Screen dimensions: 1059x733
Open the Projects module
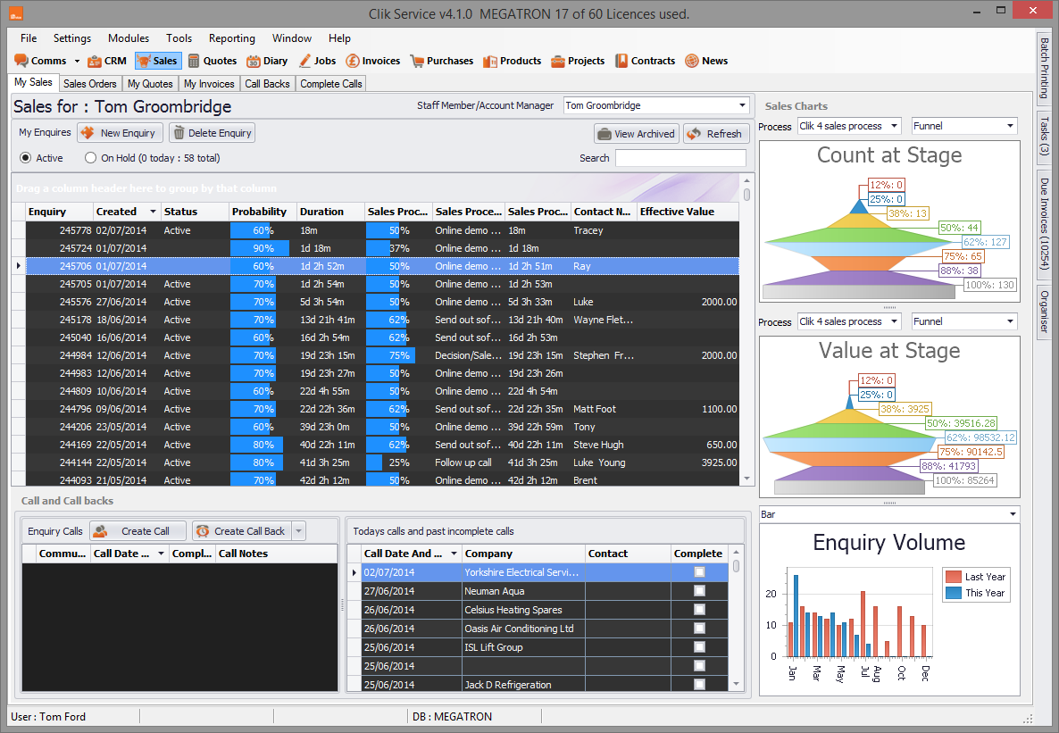pyautogui.click(x=578, y=61)
